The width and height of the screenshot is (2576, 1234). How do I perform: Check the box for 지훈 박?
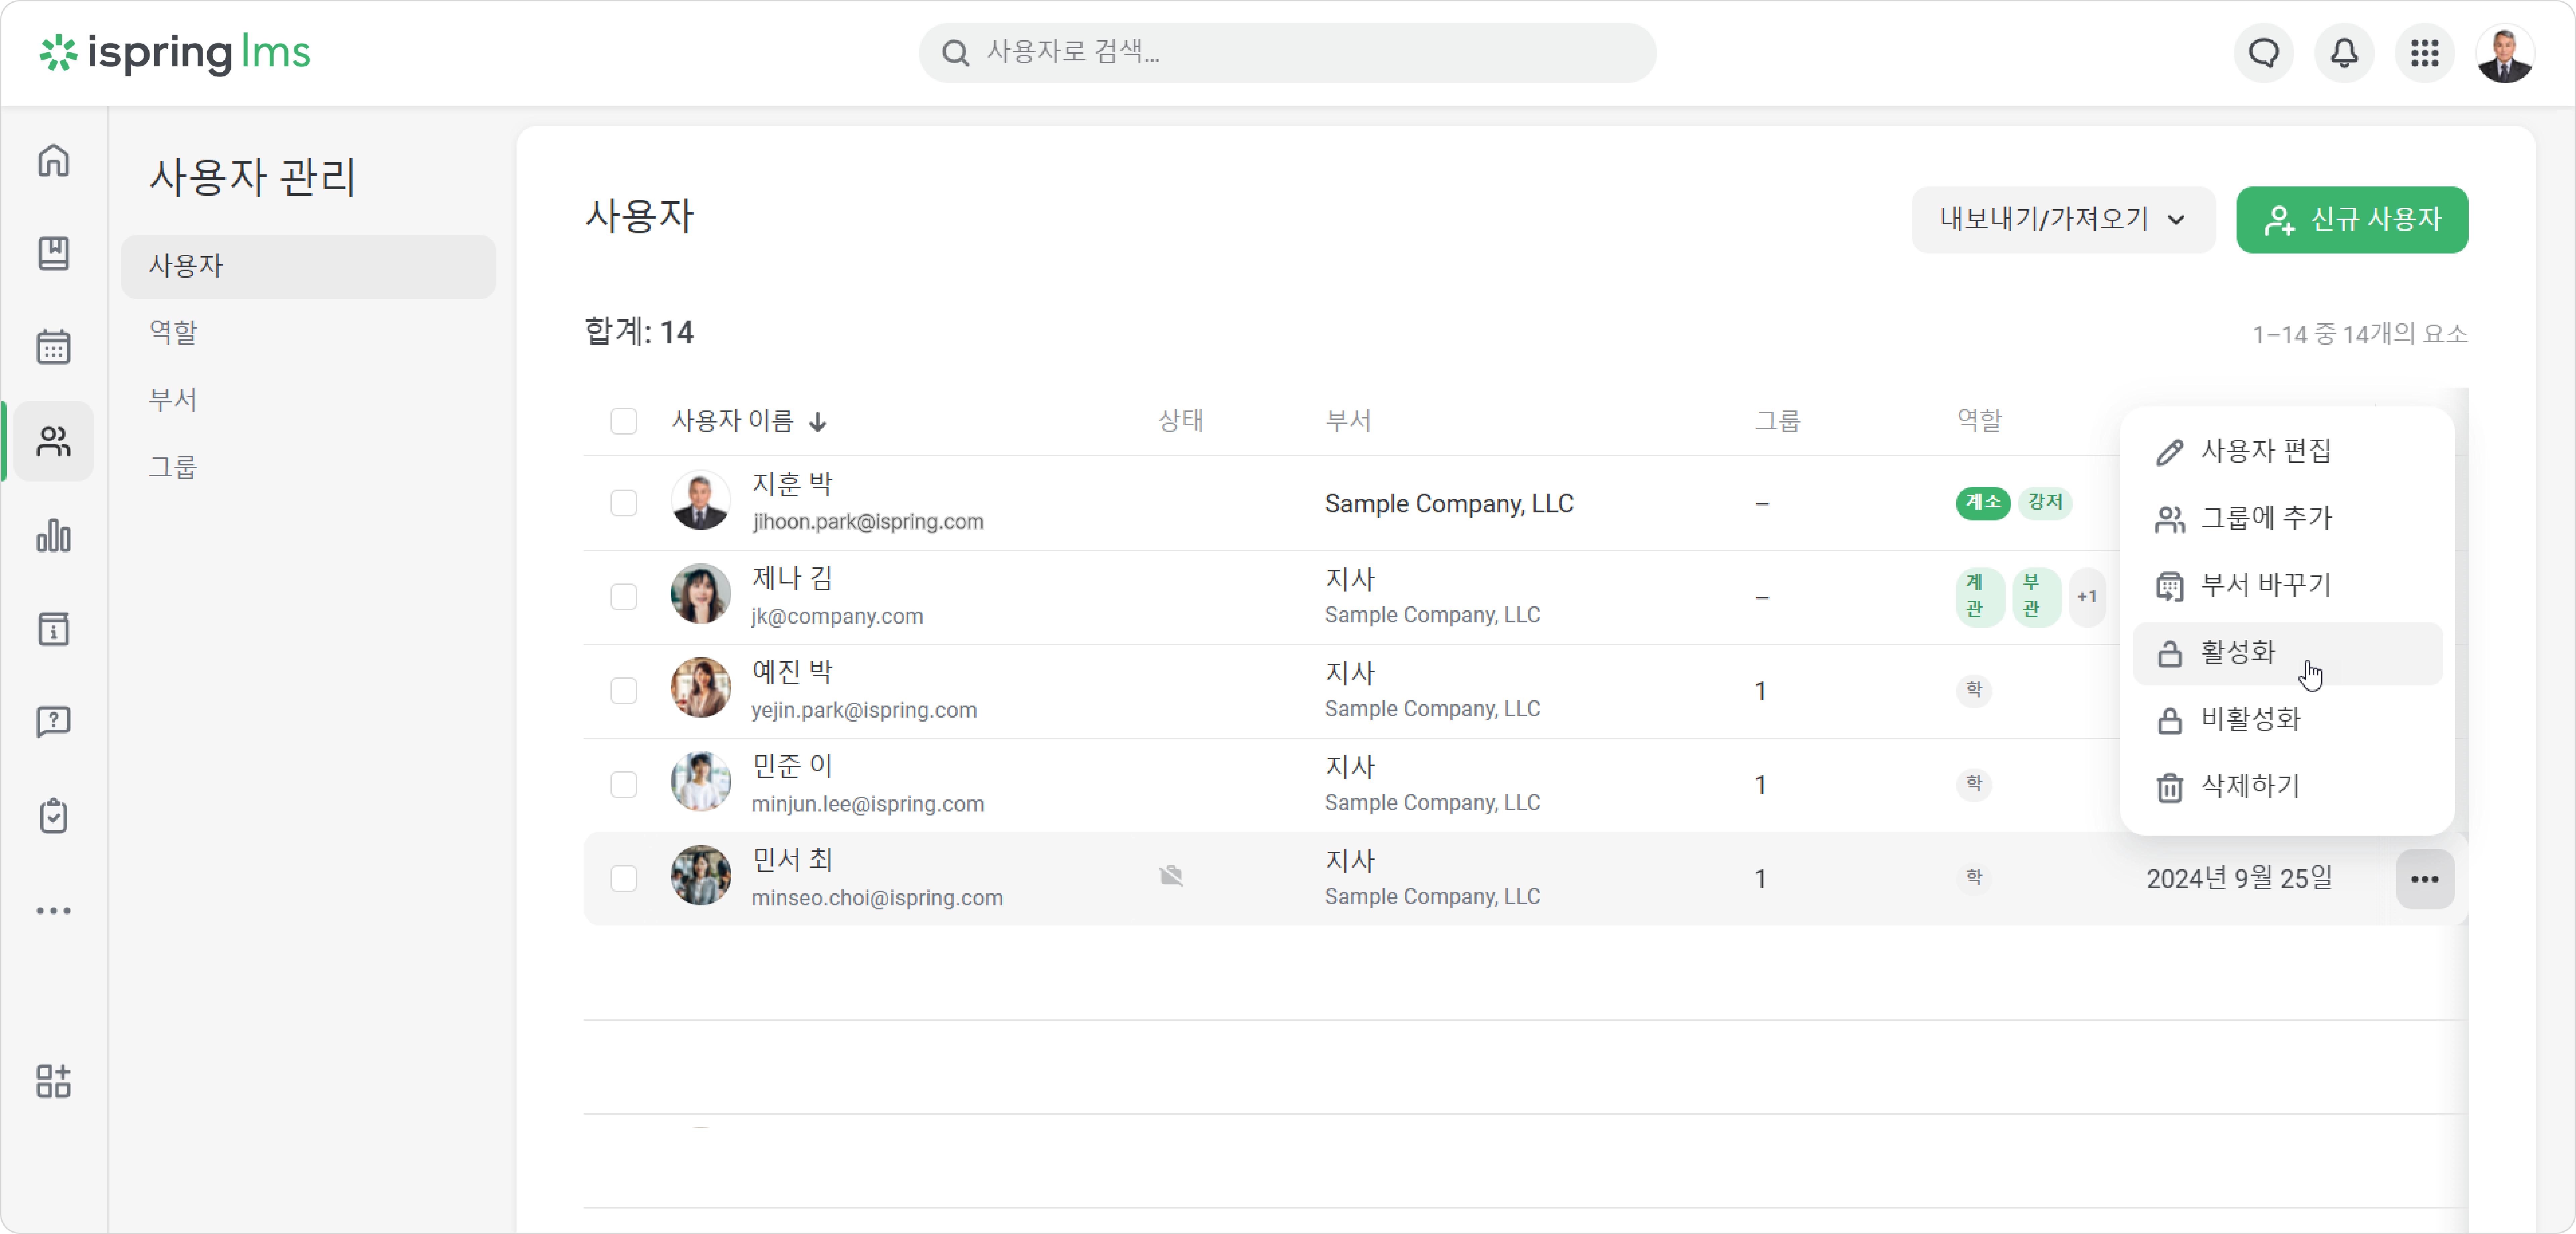(x=624, y=503)
